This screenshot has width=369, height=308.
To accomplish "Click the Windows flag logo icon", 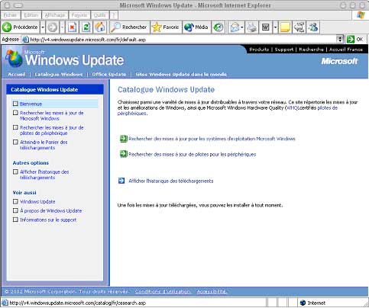I will [361, 15].
